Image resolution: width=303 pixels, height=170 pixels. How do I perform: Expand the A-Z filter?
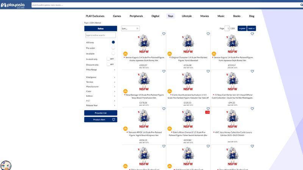(x=100, y=100)
